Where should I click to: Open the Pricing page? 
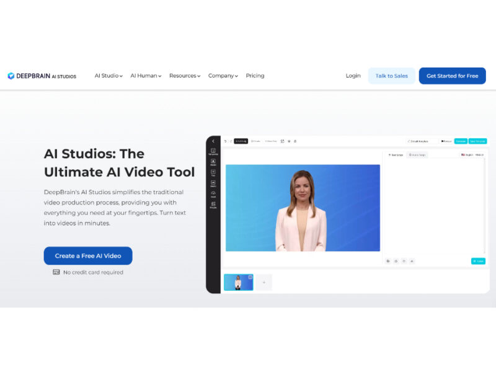click(255, 76)
